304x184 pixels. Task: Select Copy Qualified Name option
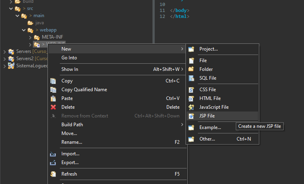pos(84,90)
